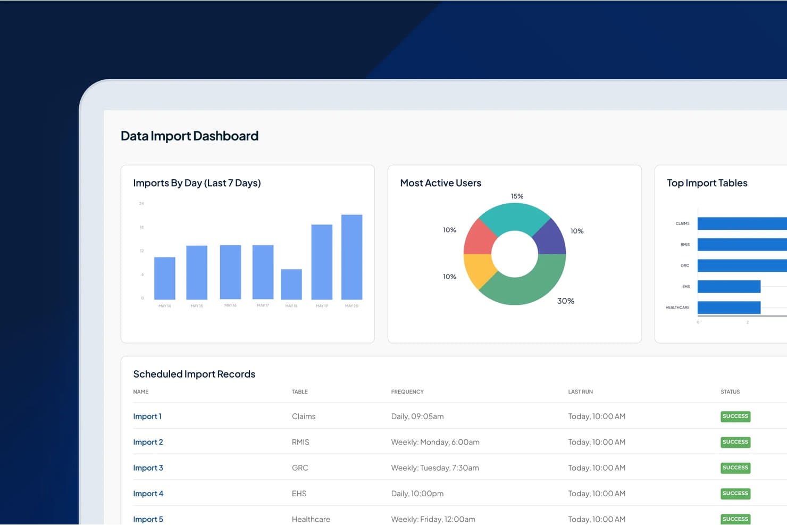Click the SUCCESS badge in Import 3 row
The width and height of the screenshot is (787, 525).
735,468
